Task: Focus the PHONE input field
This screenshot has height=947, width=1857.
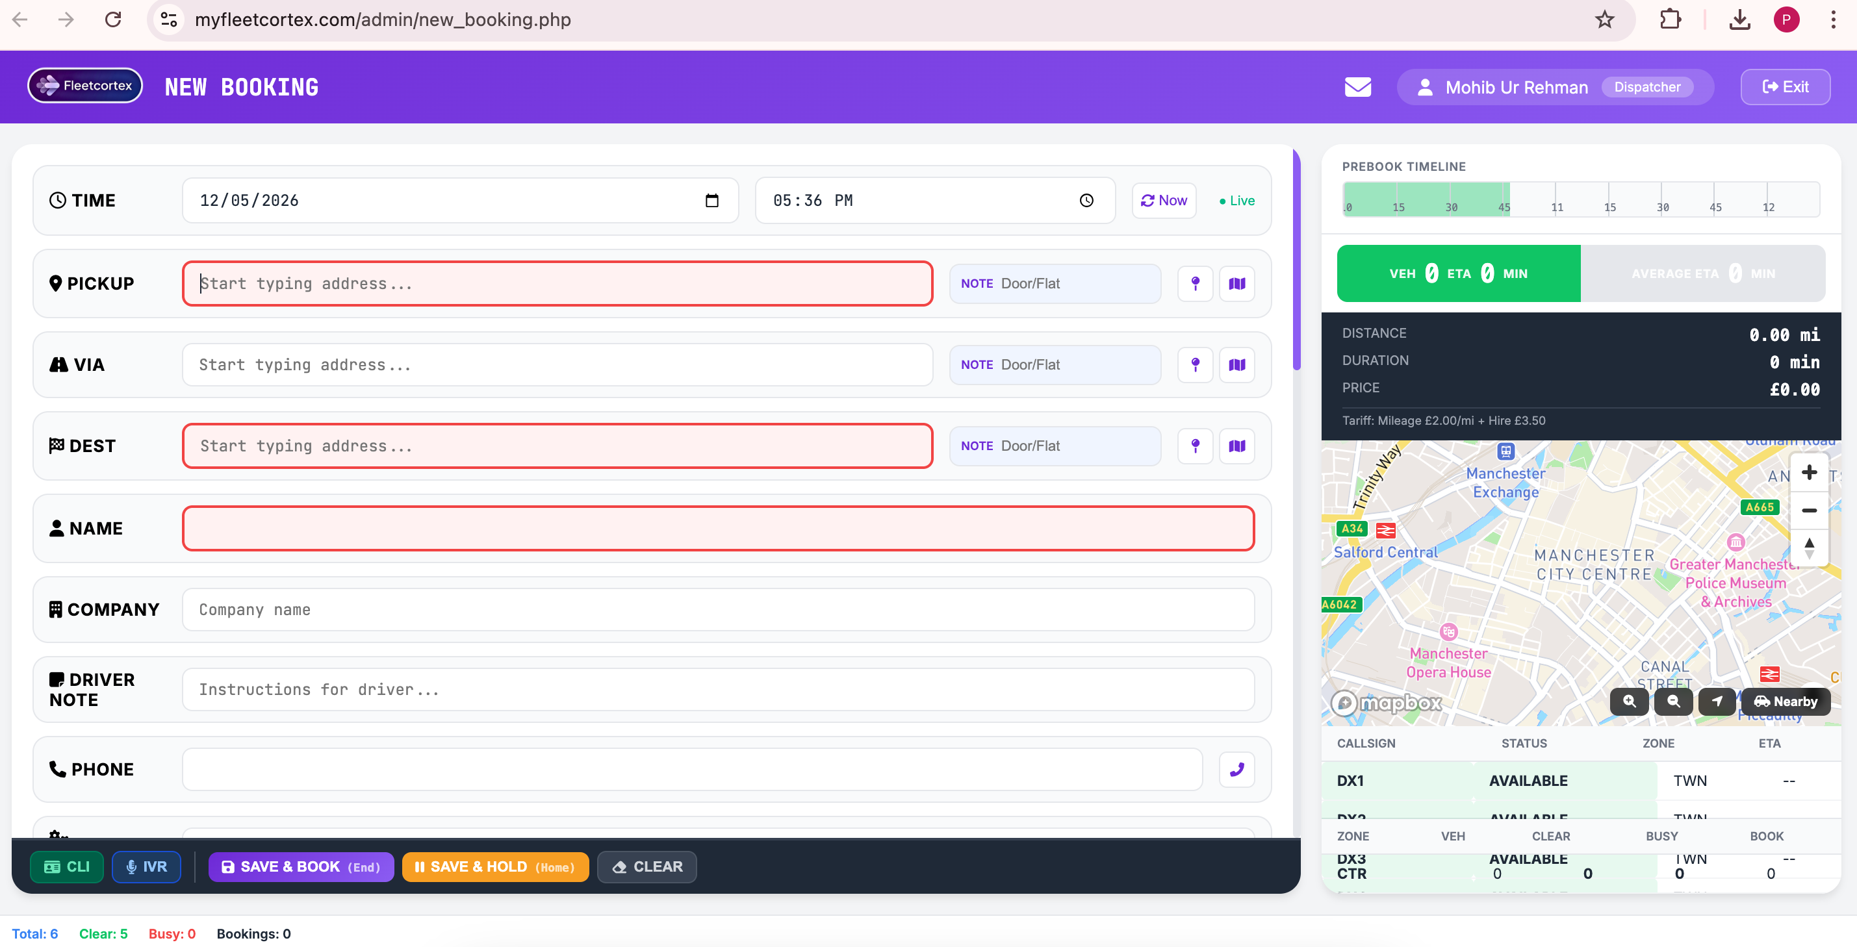Action: pyautogui.click(x=692, y=770)
